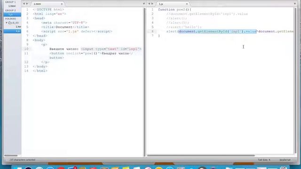The width and height of the screenshot is (301, 169).
Task: Click the sidebar horizontal scrollbar
Action: coord(11,155)
